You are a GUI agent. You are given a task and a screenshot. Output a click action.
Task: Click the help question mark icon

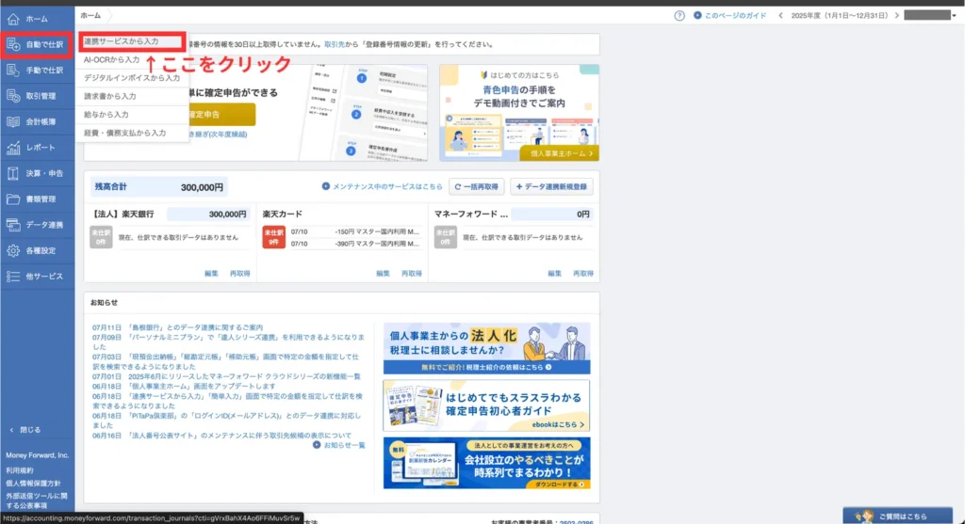(679, 16)
